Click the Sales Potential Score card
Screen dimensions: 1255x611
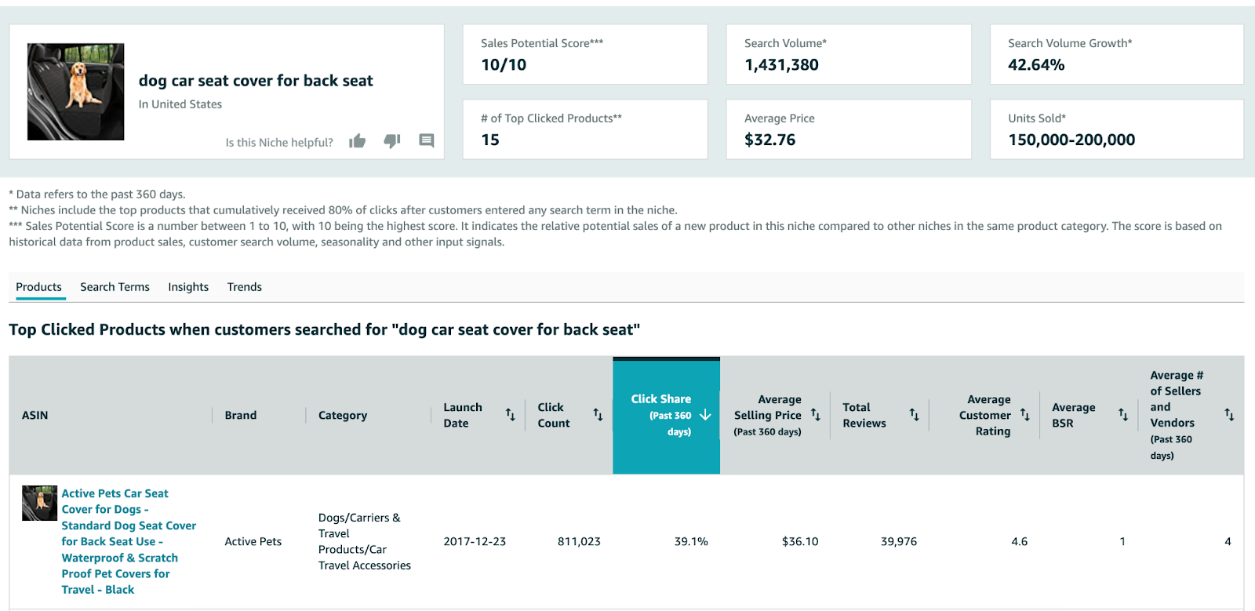[x=585, y=54]
